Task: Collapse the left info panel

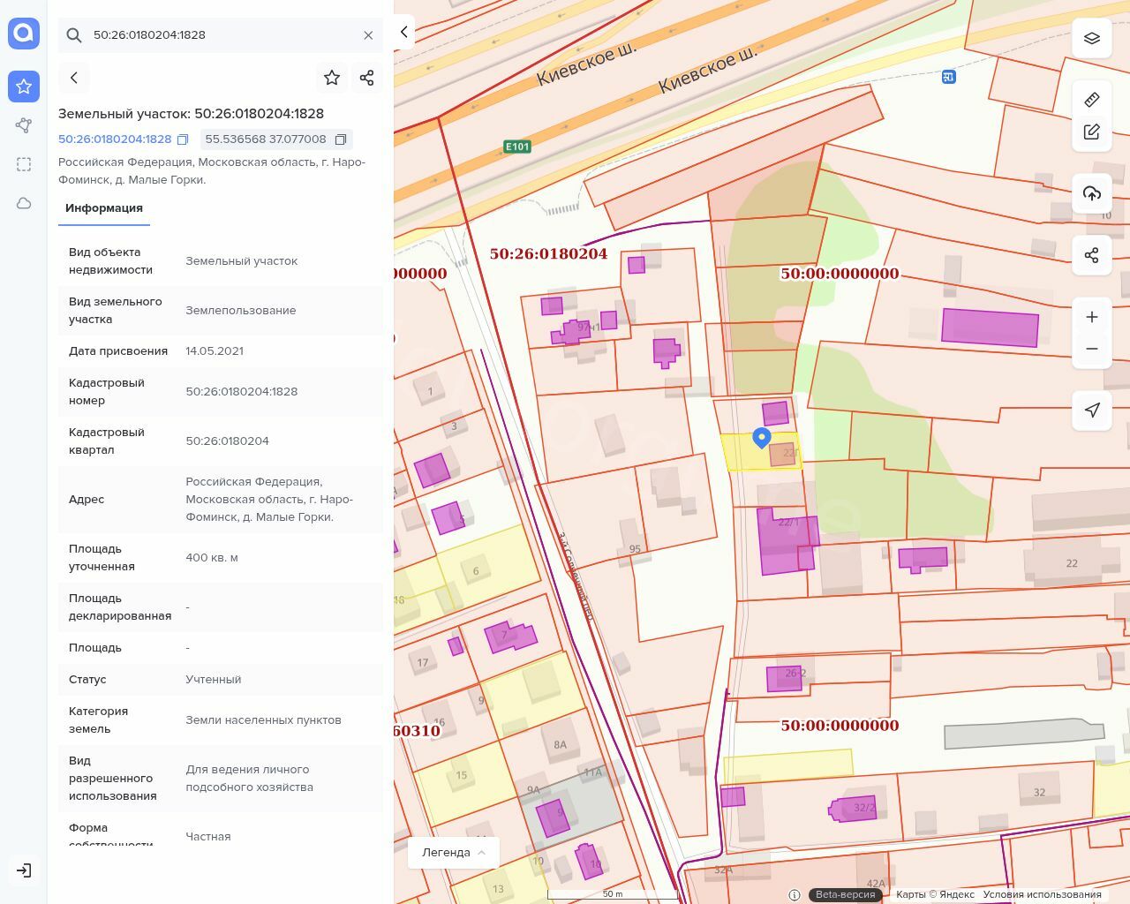Action: coord(404,33)
